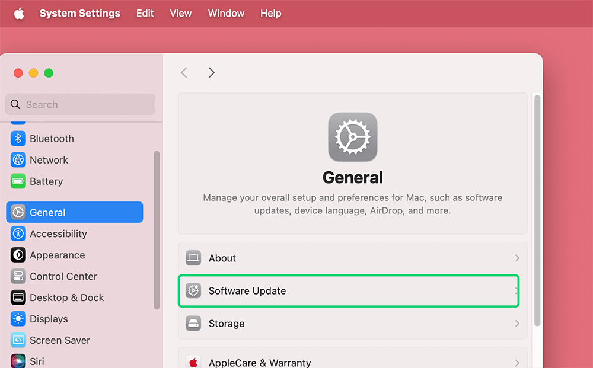Open the View menu
593x368 pixels.
(180, 13)
